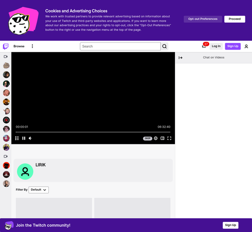Viewport: 252px width, 232px height.
Task: Switch the video to fullscreen
Action: pos(169,138)
